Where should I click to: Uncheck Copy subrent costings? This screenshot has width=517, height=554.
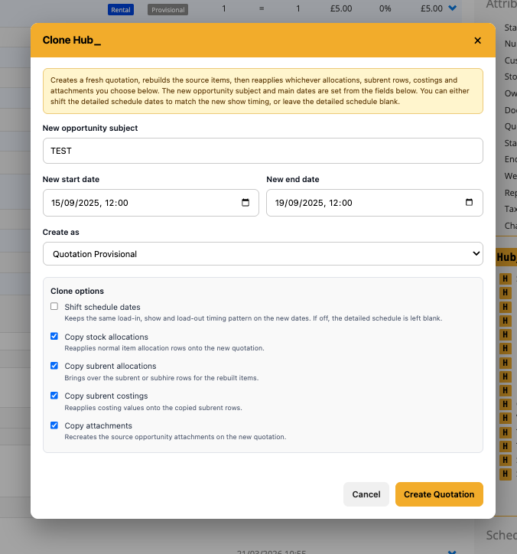coord(54,396)
